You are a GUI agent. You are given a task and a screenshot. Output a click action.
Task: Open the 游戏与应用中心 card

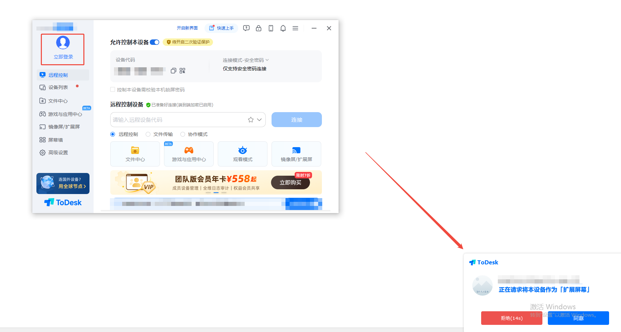189,154
